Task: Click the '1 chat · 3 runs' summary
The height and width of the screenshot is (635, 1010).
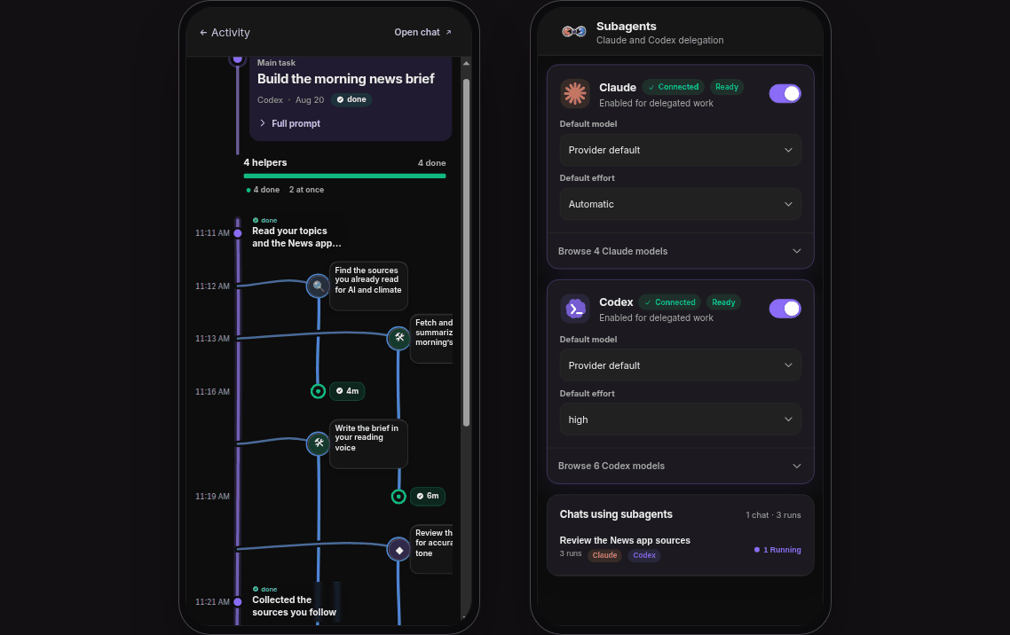Action: pyautogui.click(x=773, y=515)
